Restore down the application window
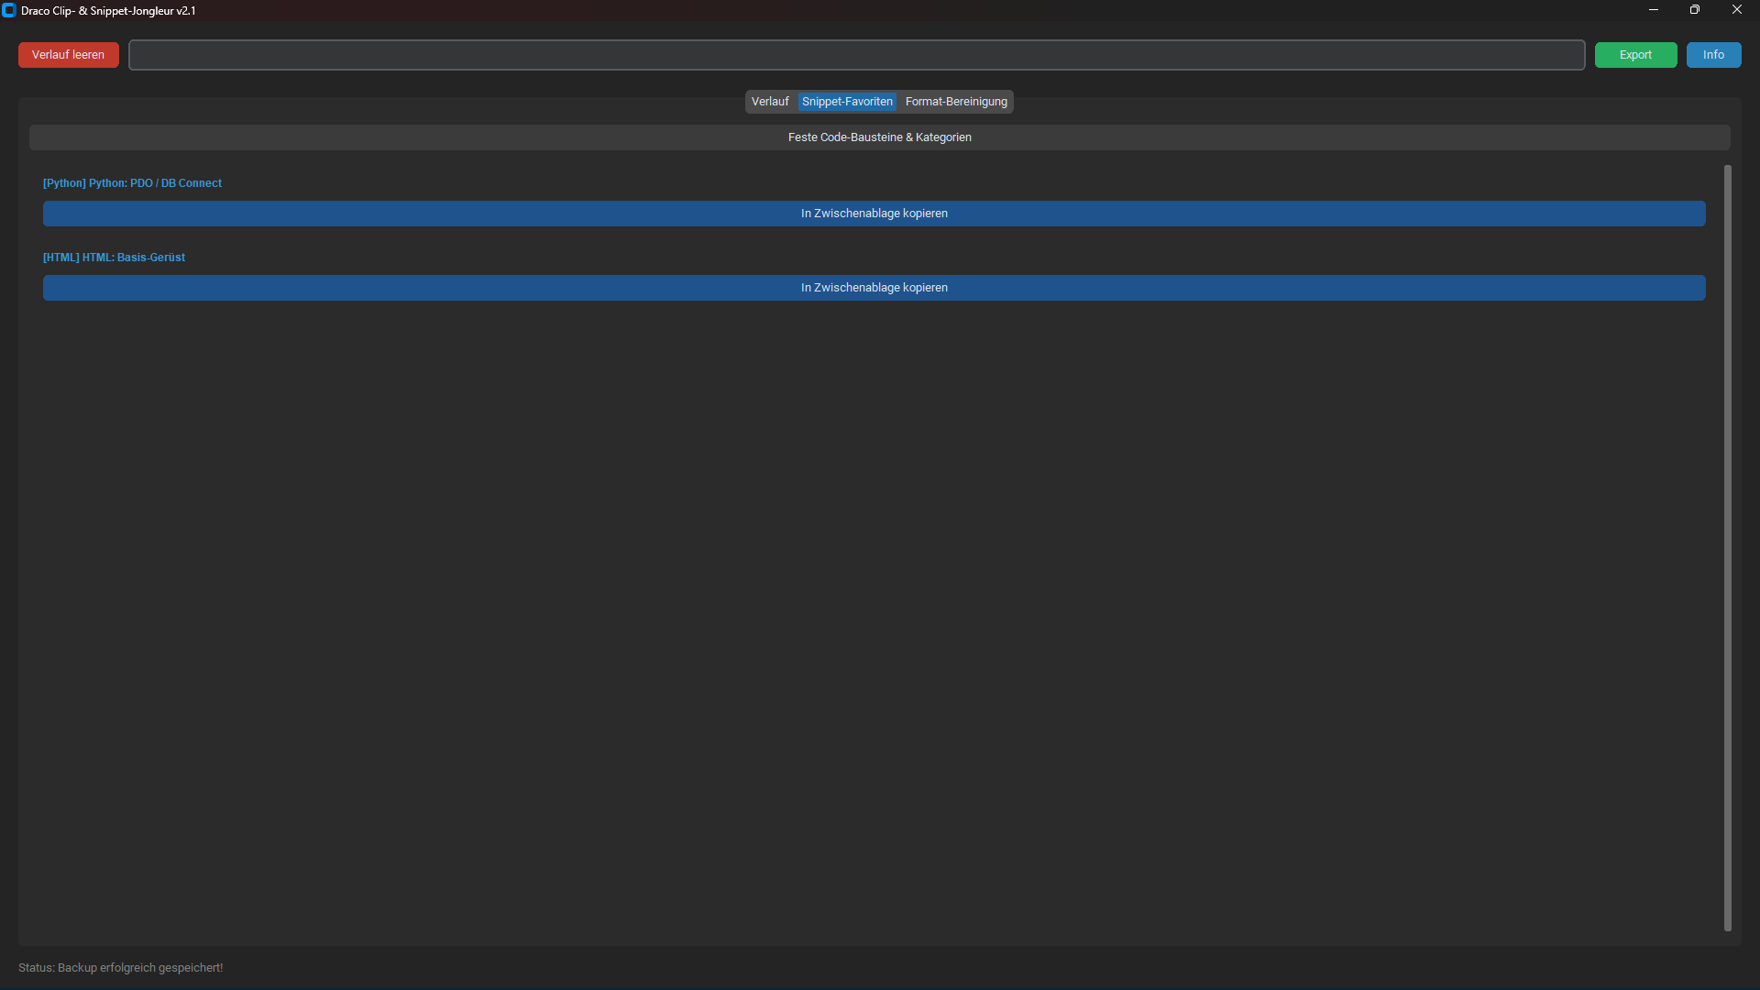This screenshot has height=990, width=1760. click(x=1695, y=10)
